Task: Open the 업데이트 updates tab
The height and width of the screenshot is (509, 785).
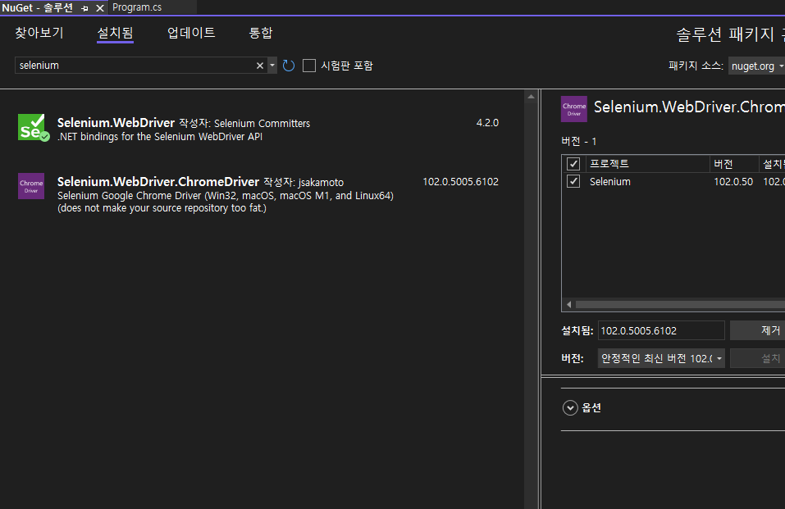Action: [191, 33]
